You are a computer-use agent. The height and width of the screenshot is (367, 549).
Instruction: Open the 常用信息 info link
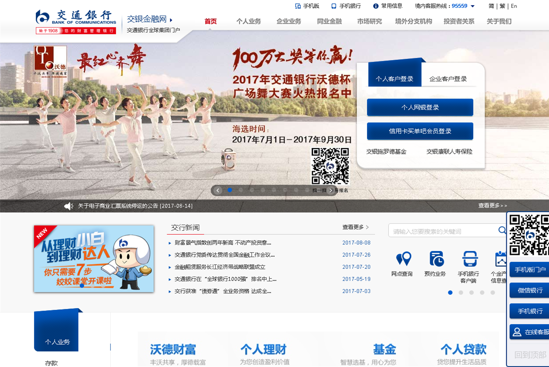pyautogui.click(x=388, y=6)
